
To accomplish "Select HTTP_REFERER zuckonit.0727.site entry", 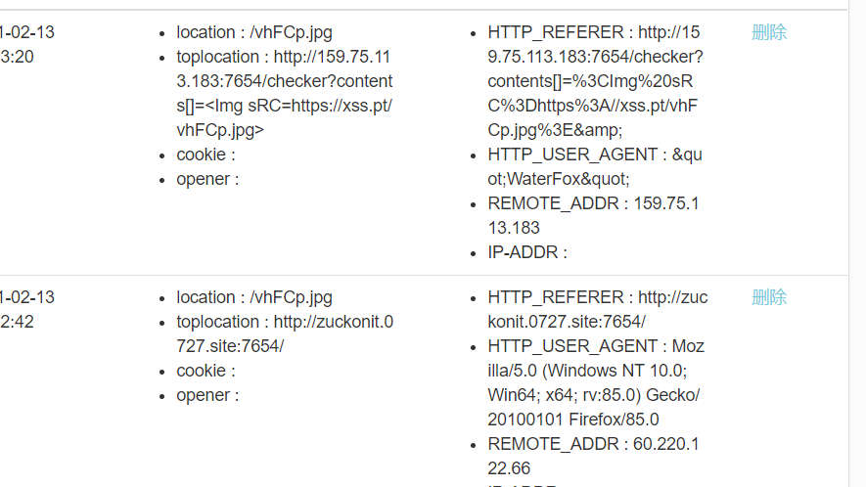I will pos(598,310).
